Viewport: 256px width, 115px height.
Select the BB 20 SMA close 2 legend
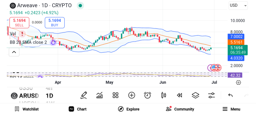[x=28, y=42]
